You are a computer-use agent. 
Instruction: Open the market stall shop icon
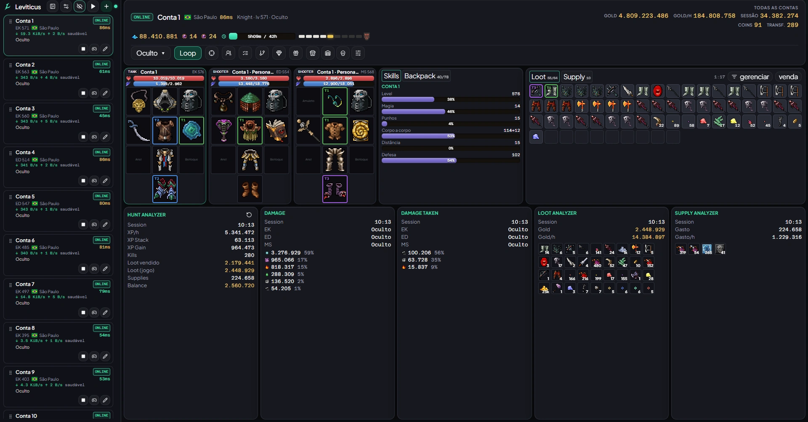313,53
